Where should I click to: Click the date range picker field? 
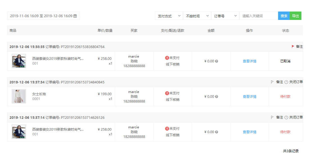(43, 16)
